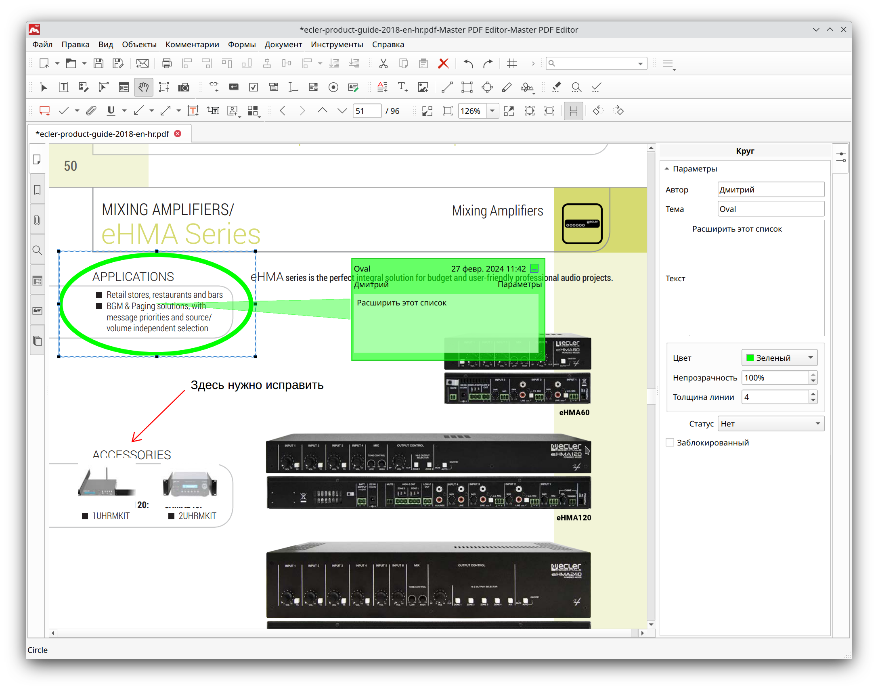Viewport: 878px width, 690px height.
Task: Tick the Заблокированный checkbox
Action: (x=670, y=442)
